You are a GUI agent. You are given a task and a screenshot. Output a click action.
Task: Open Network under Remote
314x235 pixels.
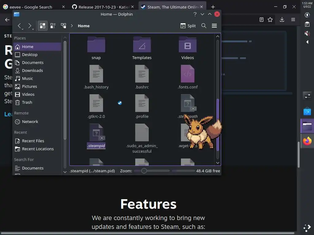[37, 122]
